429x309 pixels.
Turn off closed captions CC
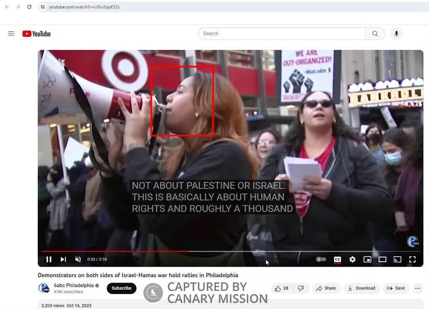coord(338,259)
